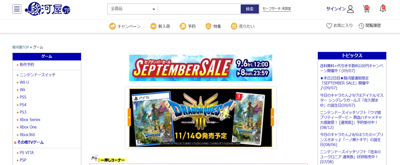The width and height of the screenshot is (400, 165).
Task: Open the 全商品 category dropdown
Action: coord(133,9)
